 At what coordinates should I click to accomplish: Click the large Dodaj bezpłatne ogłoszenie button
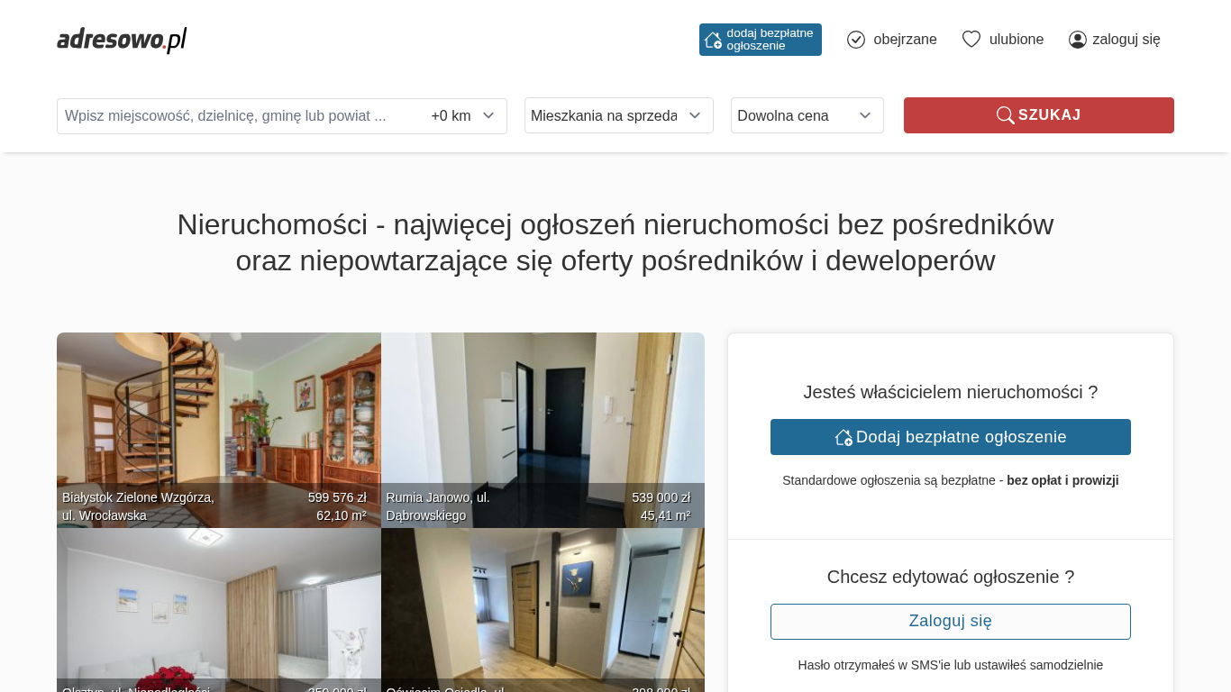coord(951,437)
